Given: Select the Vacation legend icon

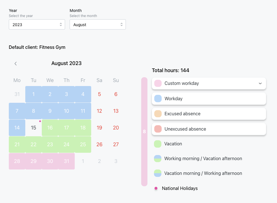Looking at the screenshot, I should 158,144.
